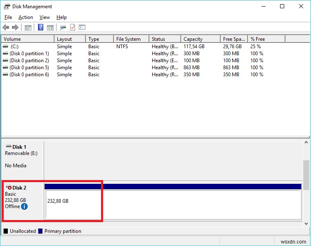Click the 863 MB capacity cell
Image resolution: width=311 pixels, height=246 pixels.
pyautogui.click(x=191, y=68)
